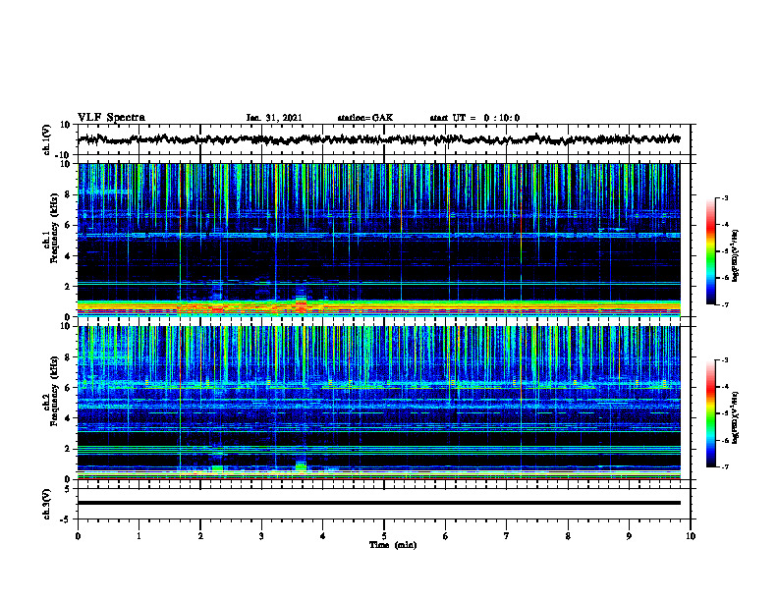
Task: Click the "-3" label on the ch.2 colorbar
Action: coord(725,360)
